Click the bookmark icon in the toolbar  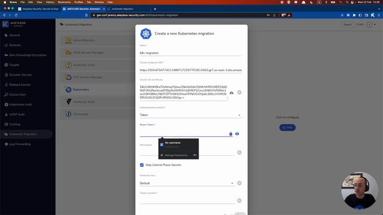[86, 15]
